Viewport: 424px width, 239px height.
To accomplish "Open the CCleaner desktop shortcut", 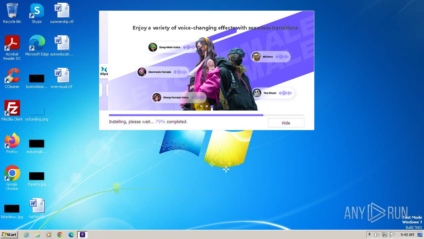I will (12, 78).
